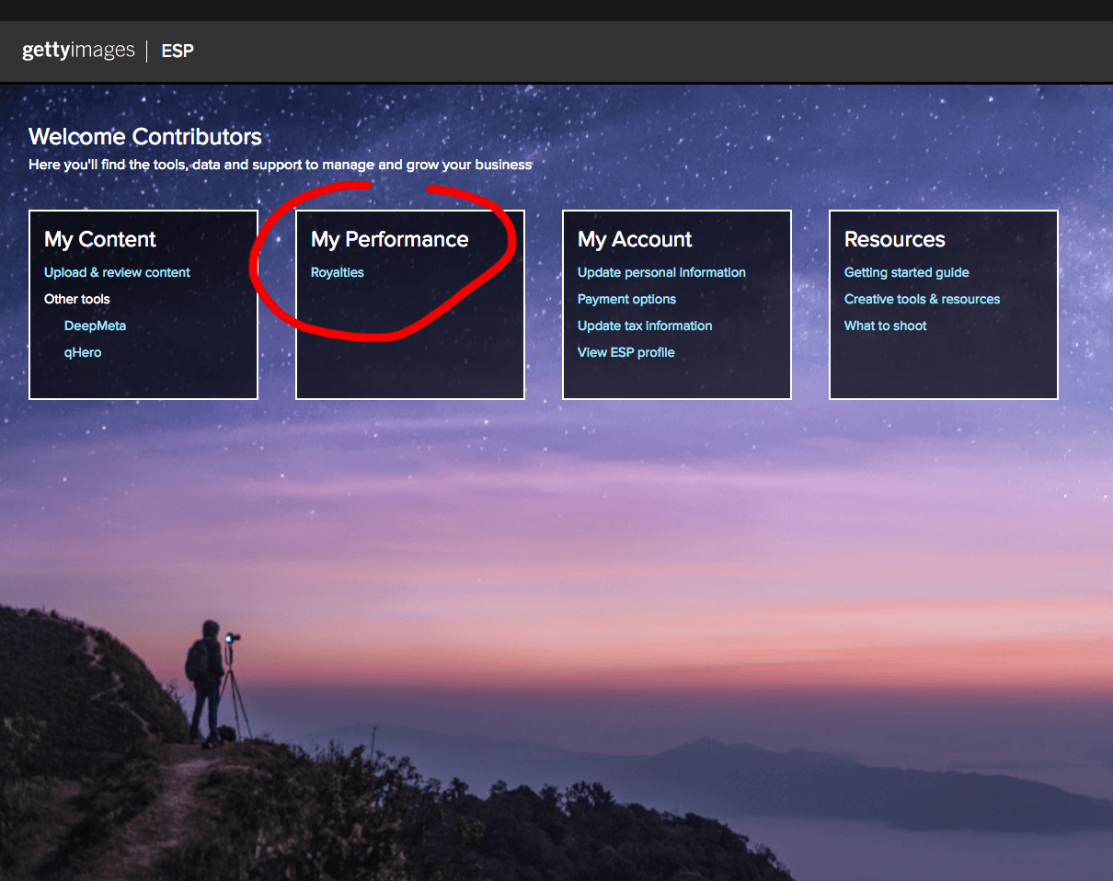This screenshot has height=881, width=1113.
Task: Open the Upload & review content link
Action: [x=117, y=272]
